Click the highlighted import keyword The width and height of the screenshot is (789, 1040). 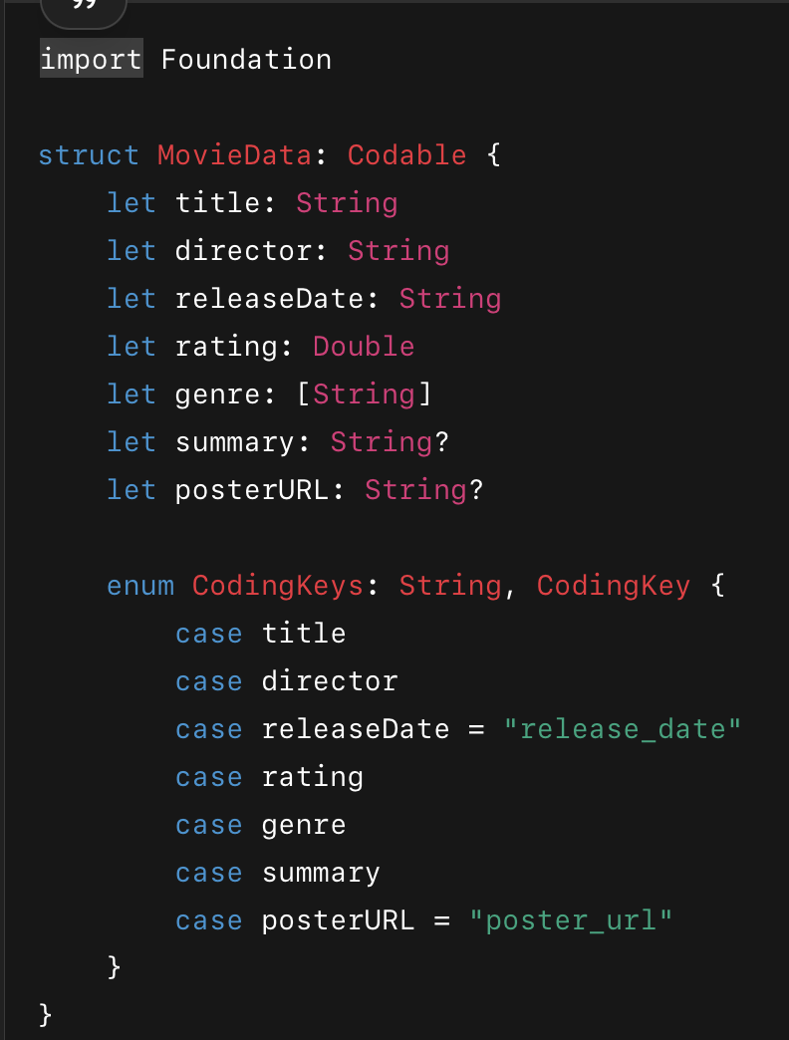click(91, 60)
